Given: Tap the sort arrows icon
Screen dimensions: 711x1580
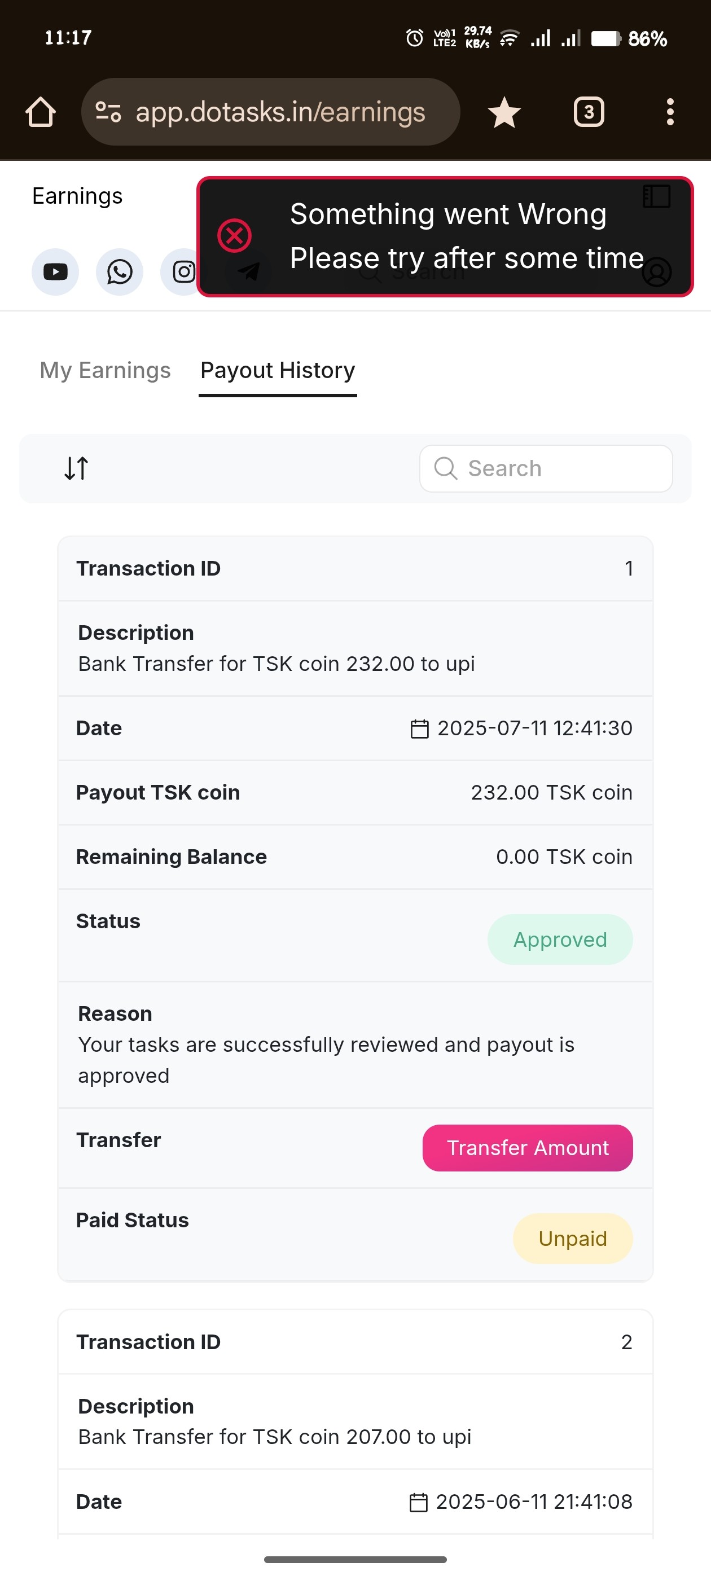Looking at the screenshot, I should tap(77, 468).
